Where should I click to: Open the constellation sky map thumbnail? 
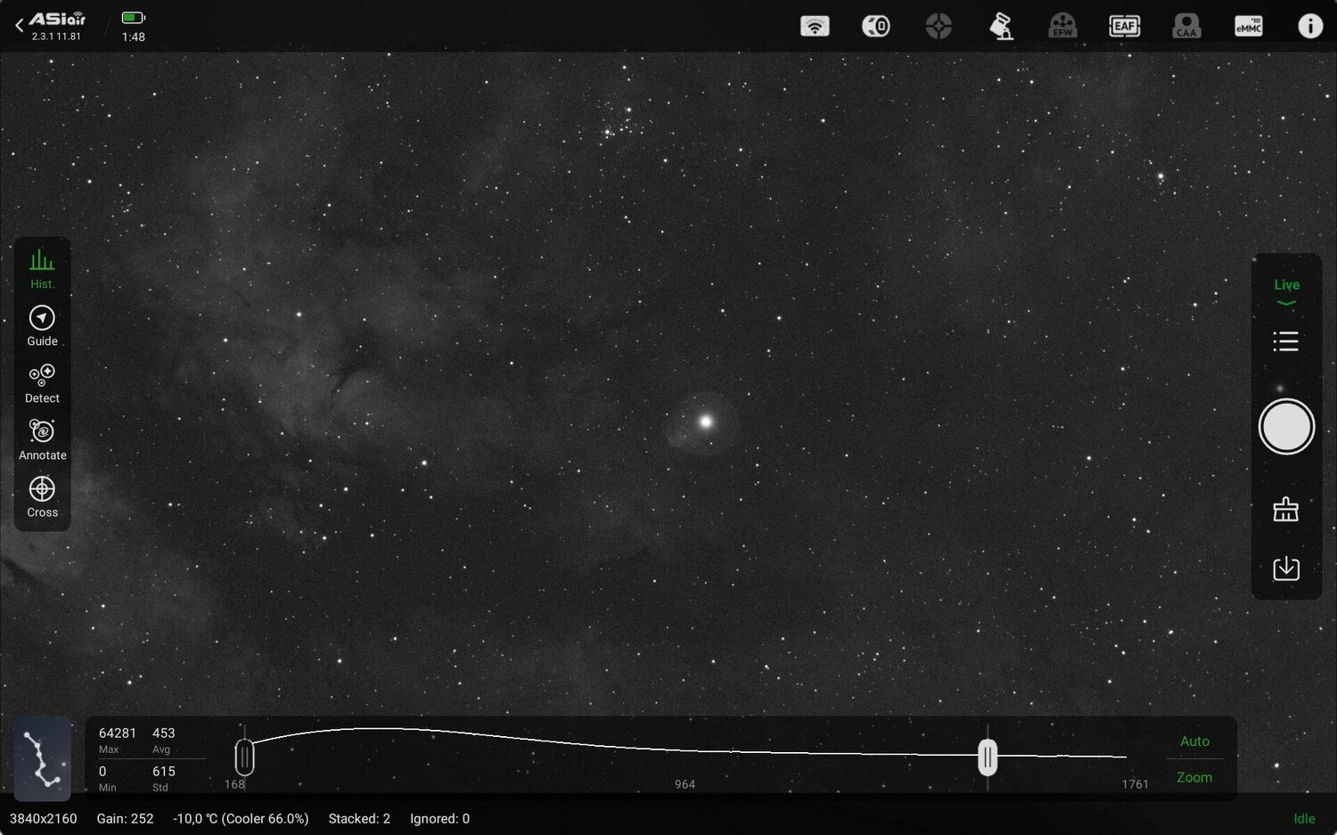coord(42,758)
